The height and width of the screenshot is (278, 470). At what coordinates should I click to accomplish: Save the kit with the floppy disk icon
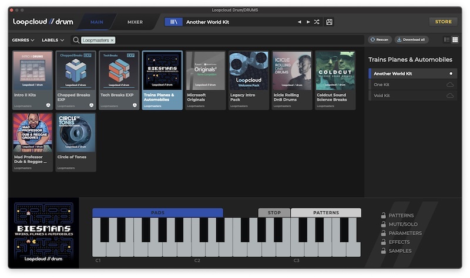pyautogui.click(x=329, y=22)
